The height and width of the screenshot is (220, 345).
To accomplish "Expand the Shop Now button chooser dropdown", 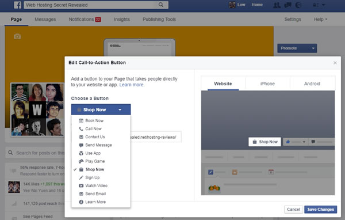I will (101, 109).
